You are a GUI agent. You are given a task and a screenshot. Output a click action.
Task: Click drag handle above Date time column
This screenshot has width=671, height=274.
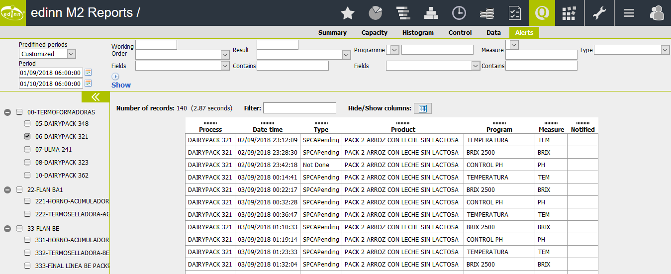tap(268, 123)
